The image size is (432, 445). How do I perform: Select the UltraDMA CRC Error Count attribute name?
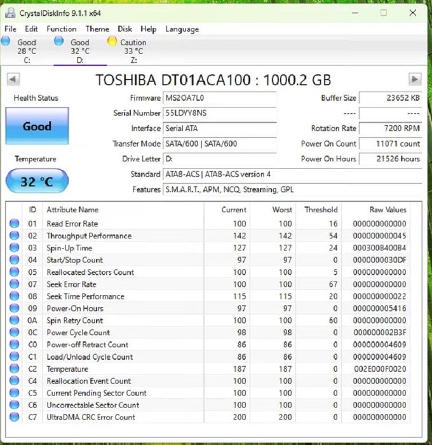[91, 417]
